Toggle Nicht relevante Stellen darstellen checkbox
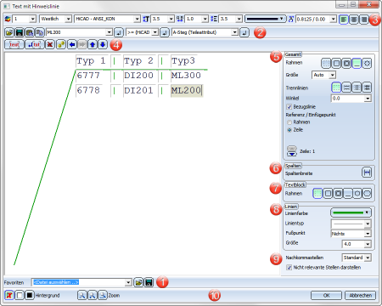Screen dimensions: 382x306 (x=289, y=268)
